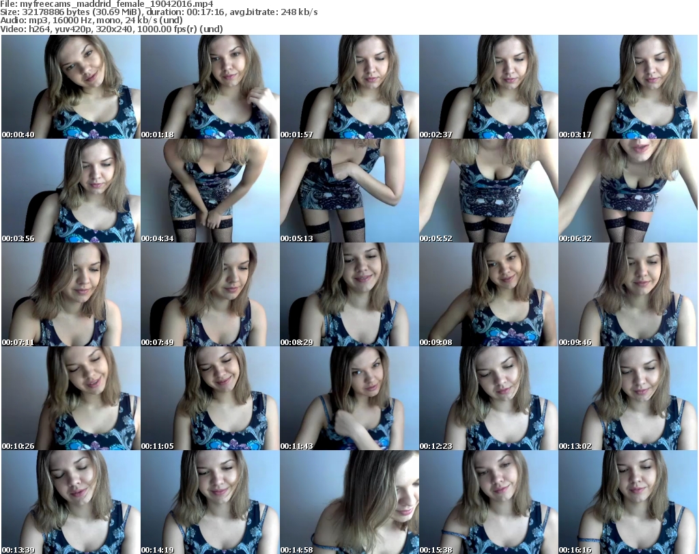The image size is (699, 554).
Task: Click the File name header line
Action: tap(107, 4)
